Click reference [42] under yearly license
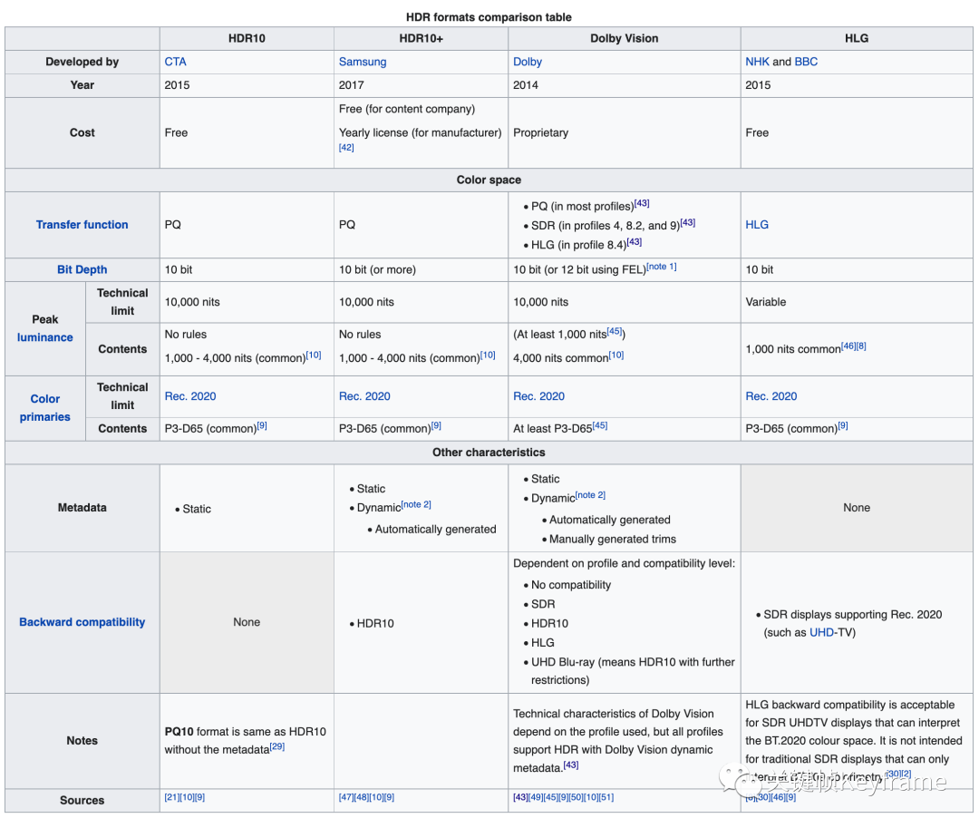Viewport: 979px width, 828px height. point(346,147)
